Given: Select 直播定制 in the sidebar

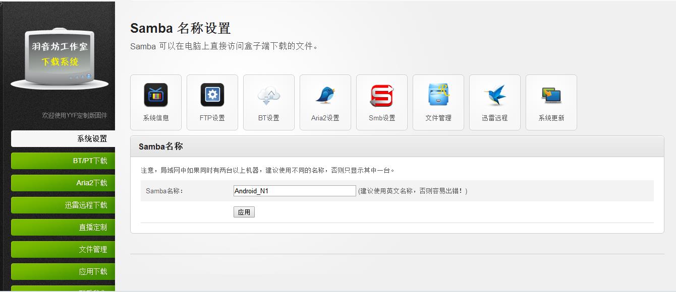Looking at the screenshot, I should [x=63, y=228].
